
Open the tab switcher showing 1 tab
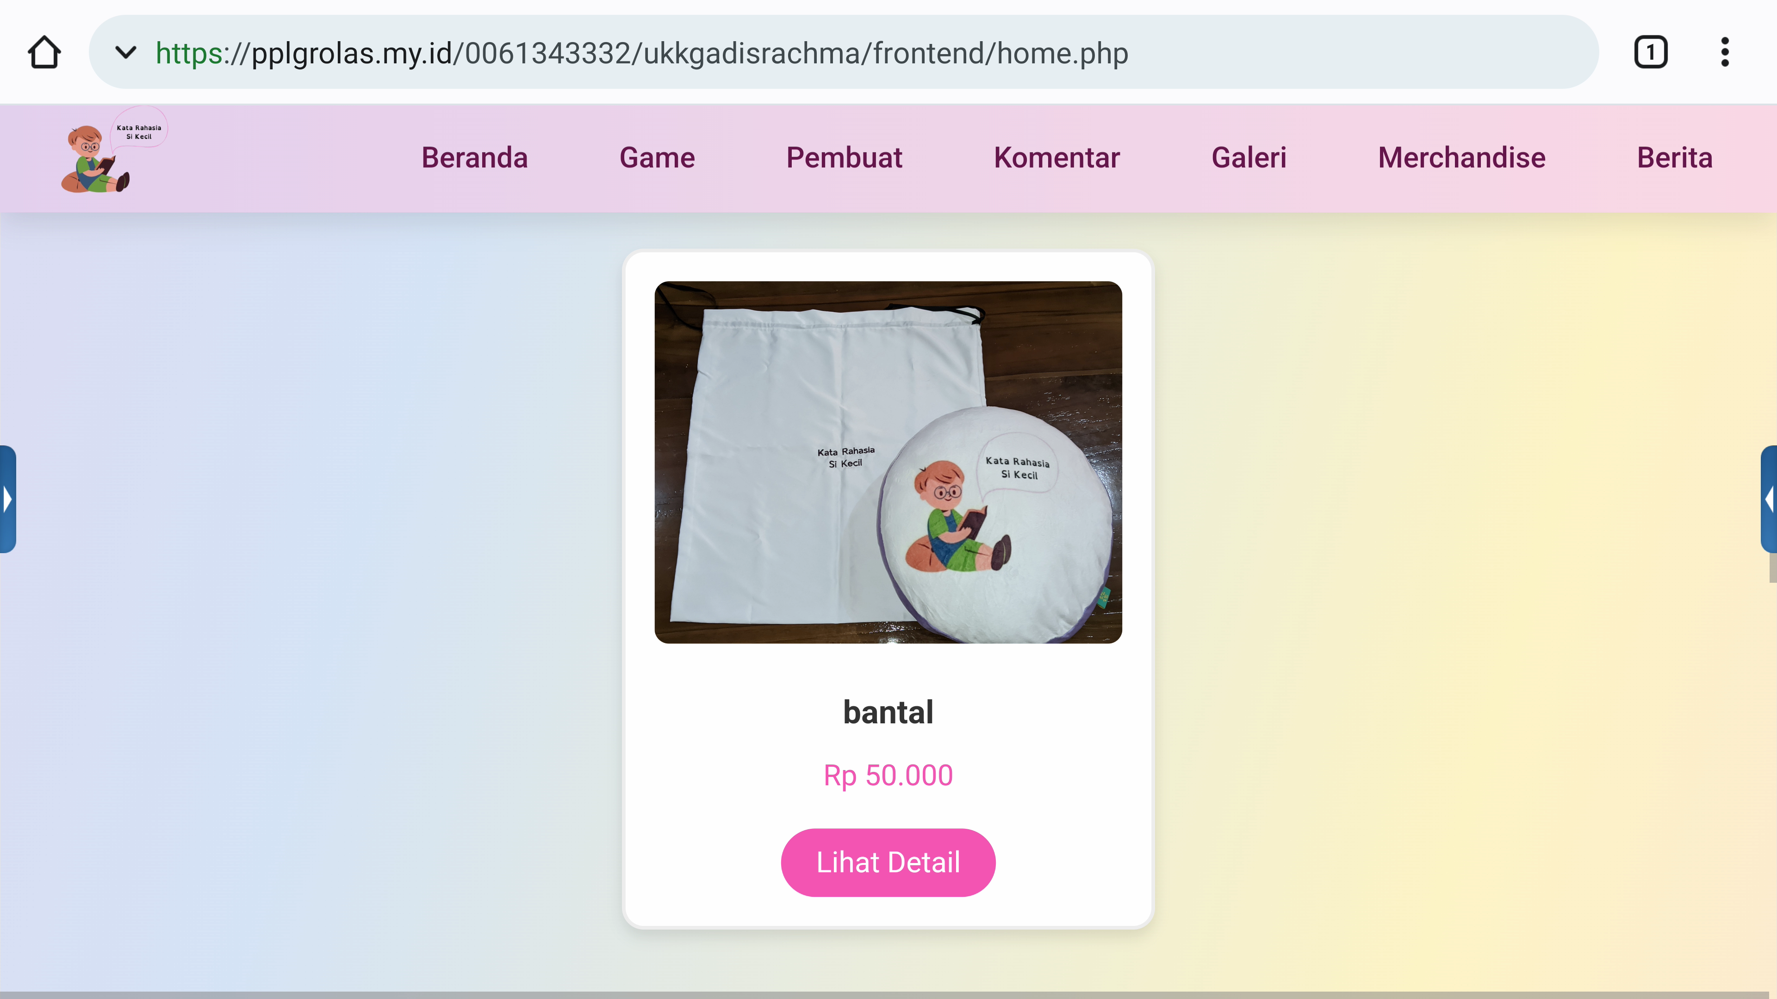click(x=1650, y=52)
